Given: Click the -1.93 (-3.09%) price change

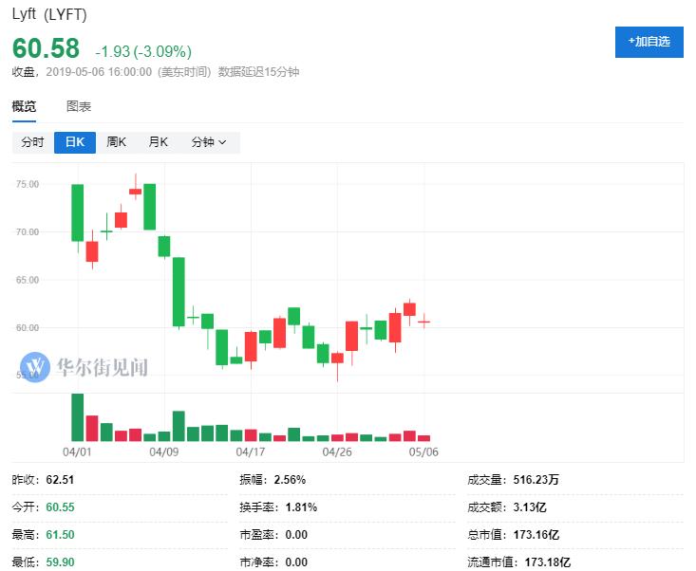Looking at the screenshot, I should pos(143,51).
